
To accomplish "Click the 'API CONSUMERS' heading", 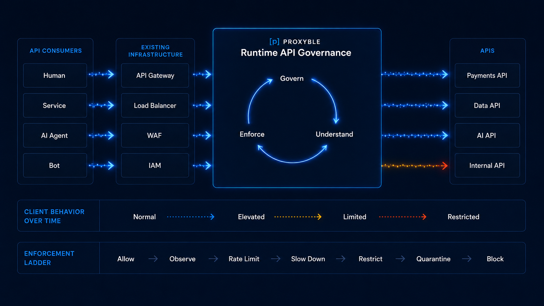I will coord(56,51).
